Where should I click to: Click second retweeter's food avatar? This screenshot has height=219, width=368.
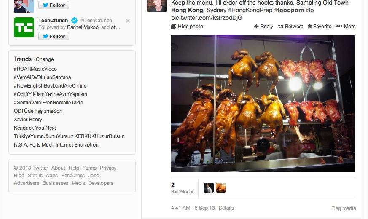click(x=221, y=188)
